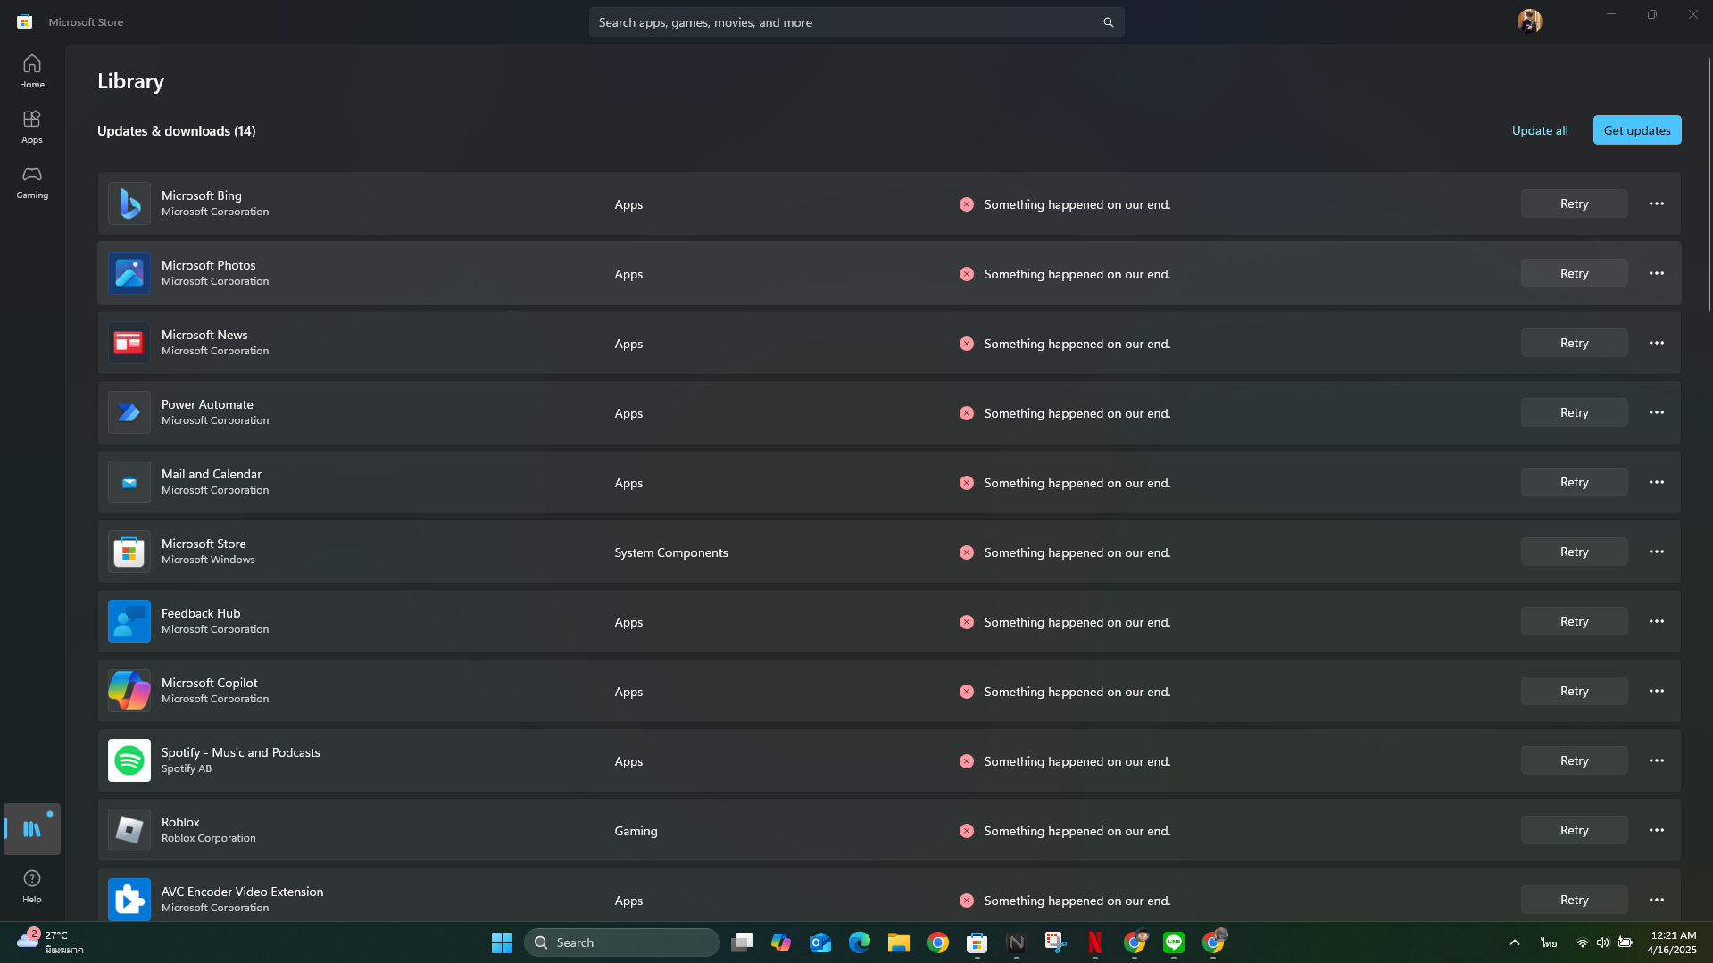Click Update all link
The image size is (1713, 963).
(x=1539, y=130)
